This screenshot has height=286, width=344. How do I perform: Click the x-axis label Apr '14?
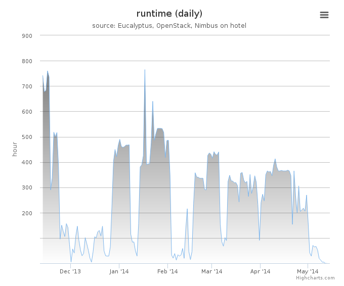click(260, 271)
